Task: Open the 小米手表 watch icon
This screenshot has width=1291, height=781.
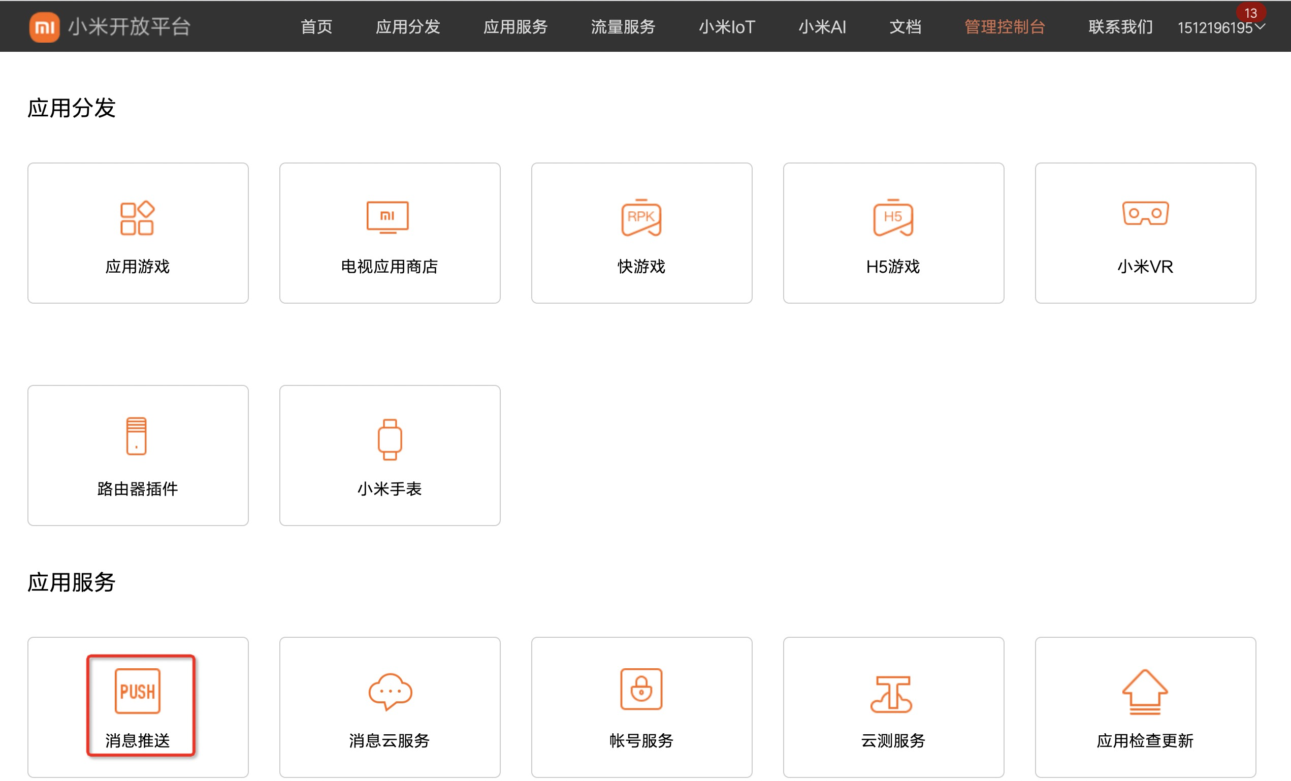Action: (390, 439)
